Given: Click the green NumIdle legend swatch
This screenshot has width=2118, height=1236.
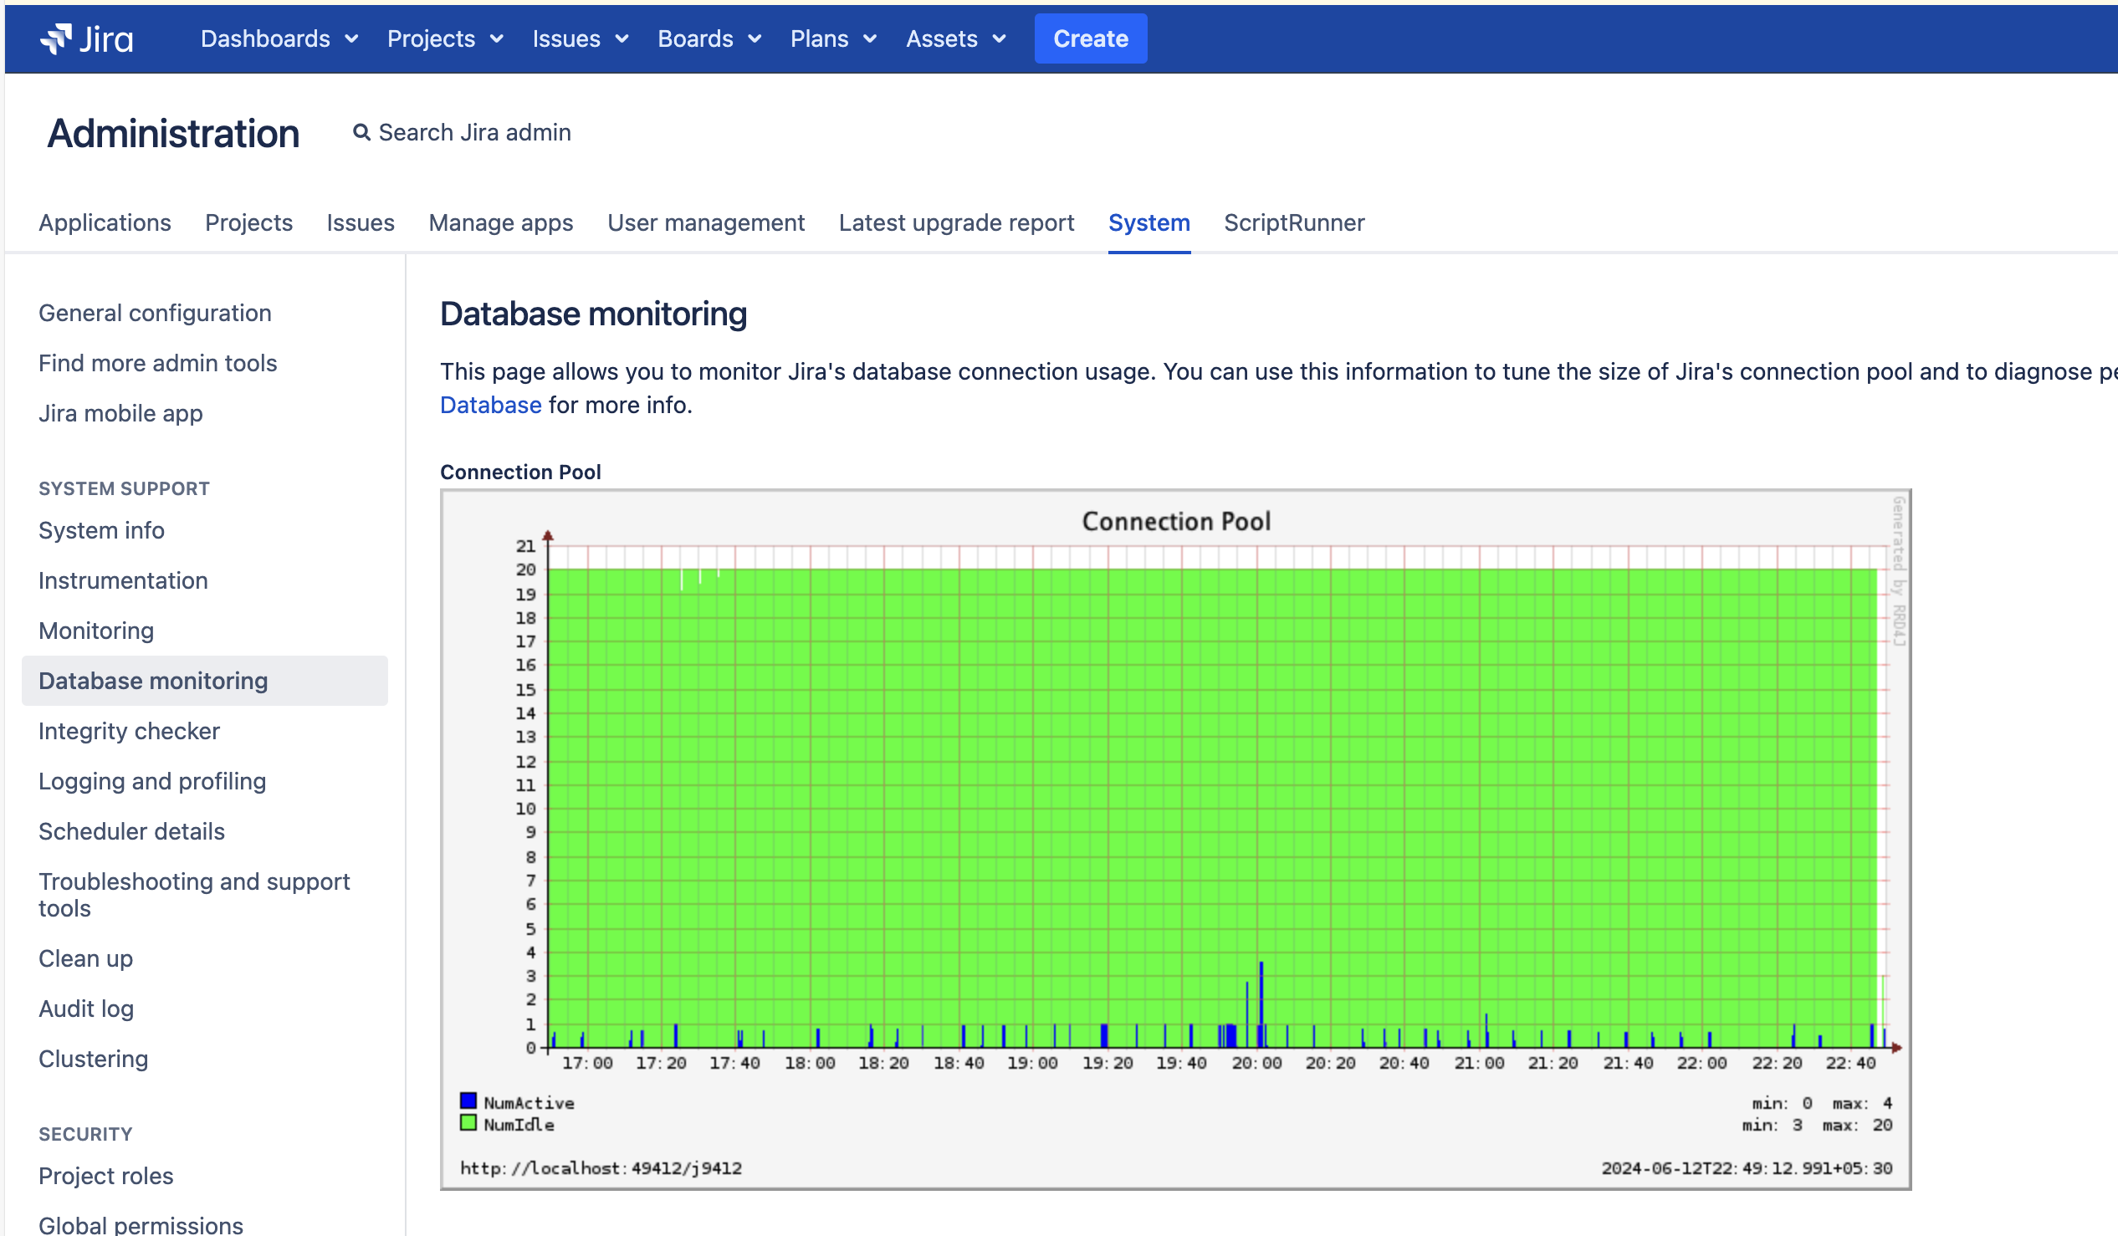Looking at the screenshot, I should [x=468, y=1123].
